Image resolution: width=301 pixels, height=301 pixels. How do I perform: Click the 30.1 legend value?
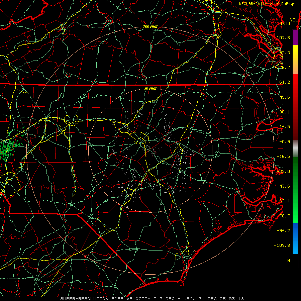tap(285, 112)
